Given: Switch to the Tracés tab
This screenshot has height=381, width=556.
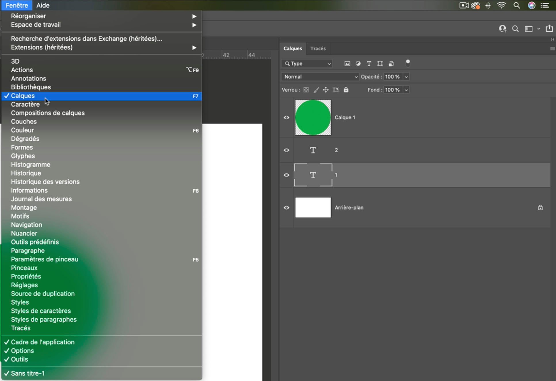Looking at the screenshot, I should 318,49.
